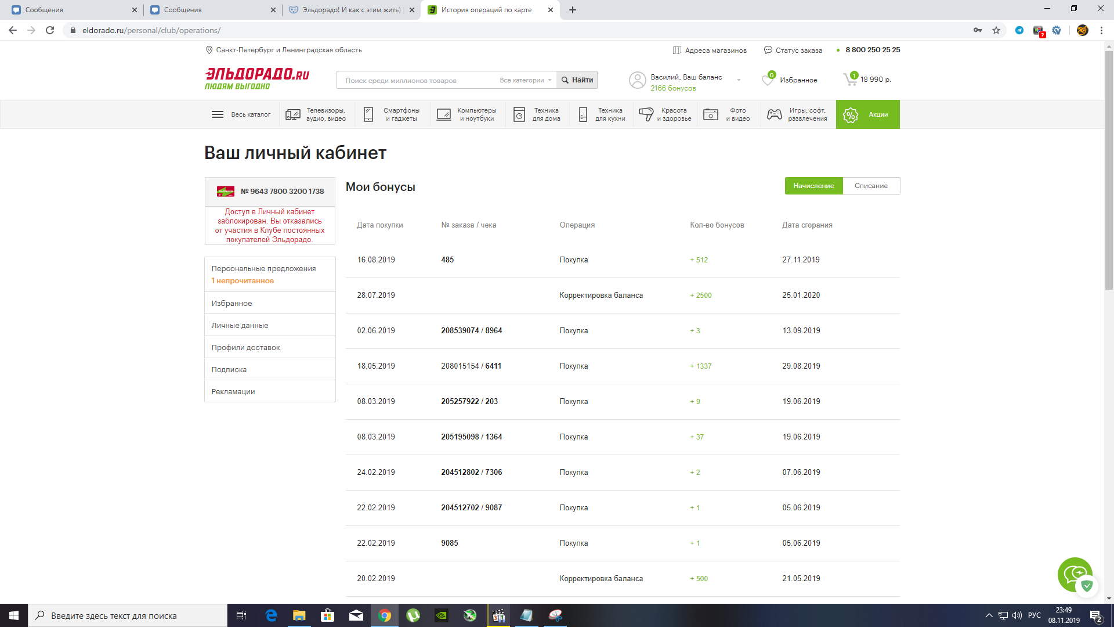The width and height of the screenshot is (1114, 627).
Task: Open notification center icon
Action: (1096, 615)
